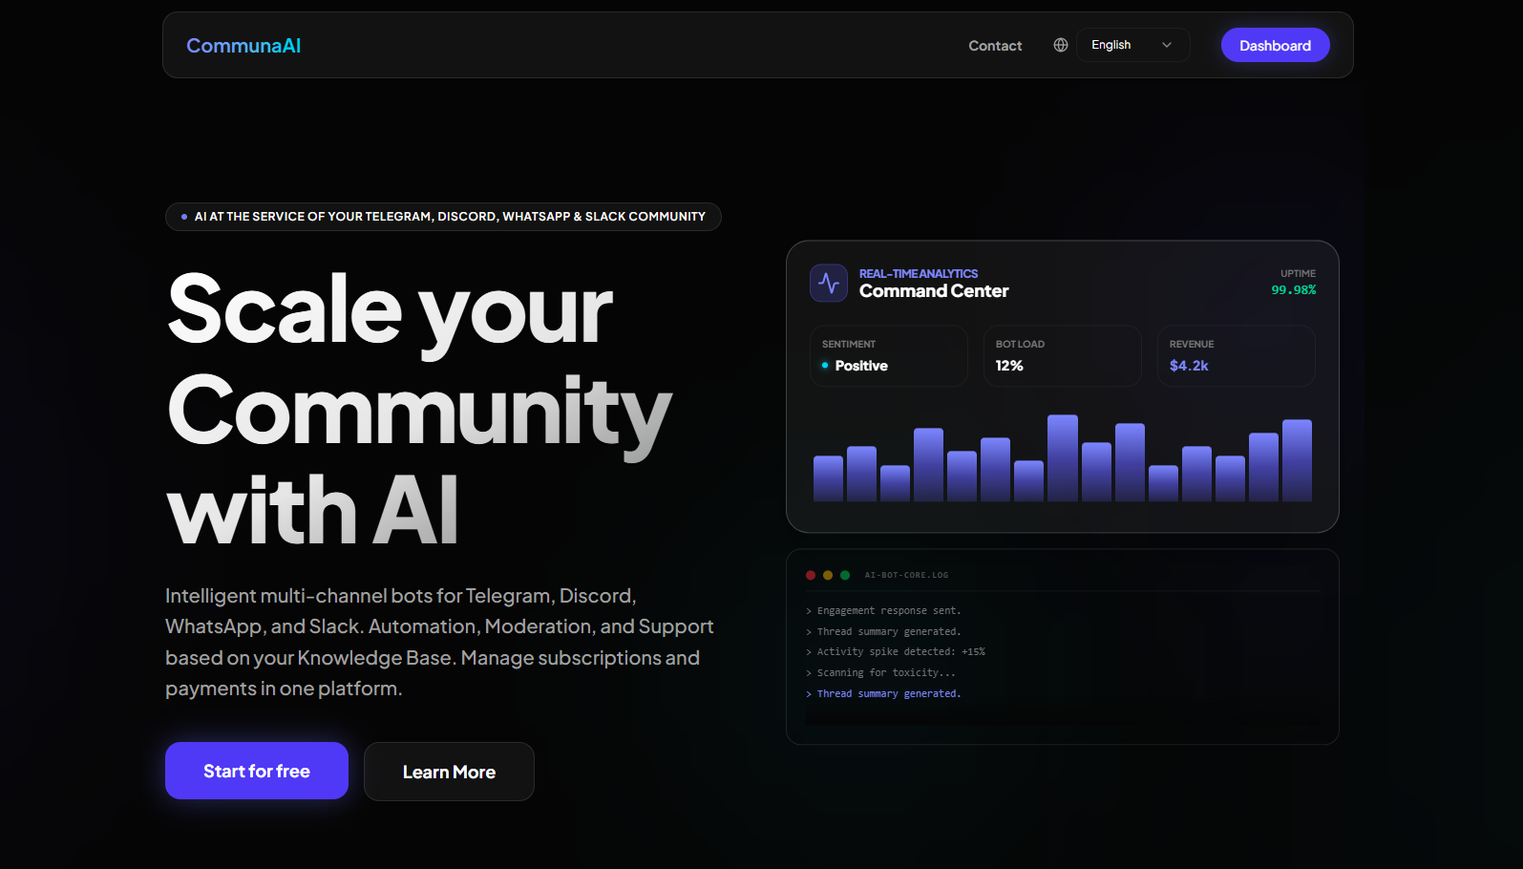
Task: Click the AI service tagline badge
Action: pos(443,217)
